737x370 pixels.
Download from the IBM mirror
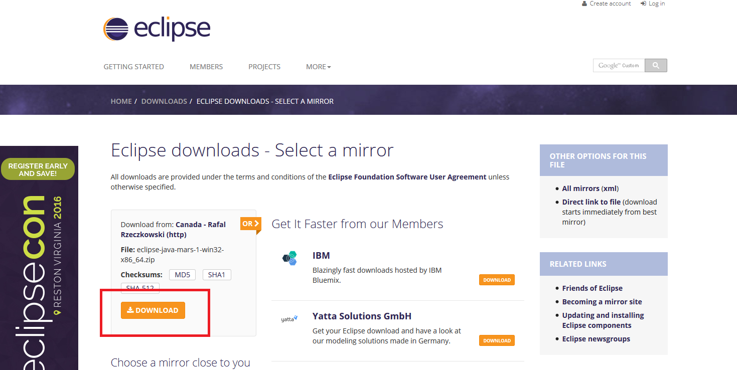tap(497, 280)
